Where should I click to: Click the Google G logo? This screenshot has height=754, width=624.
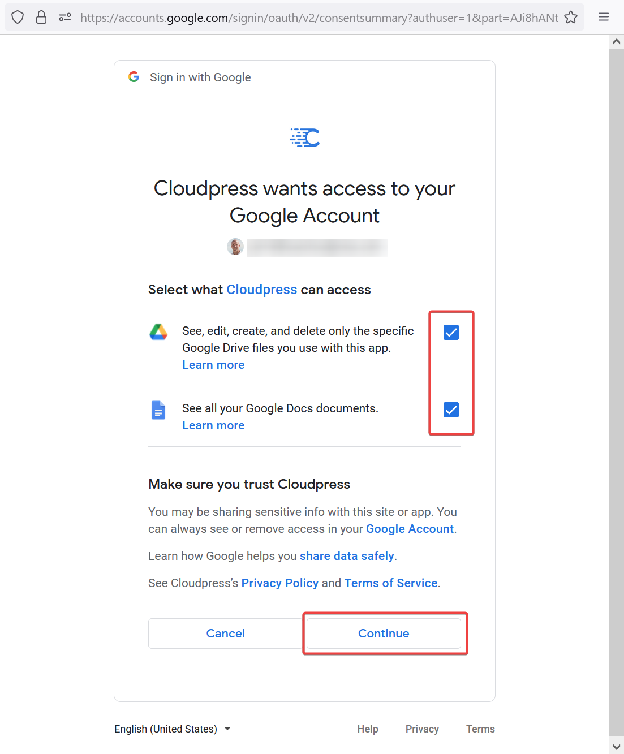click(x=134, y=76)
